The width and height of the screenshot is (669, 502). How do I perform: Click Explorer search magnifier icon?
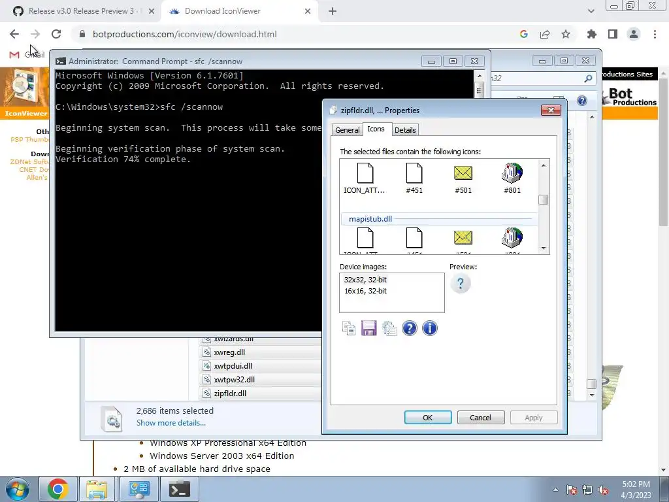pyautogui.click(x=588, y=78)
